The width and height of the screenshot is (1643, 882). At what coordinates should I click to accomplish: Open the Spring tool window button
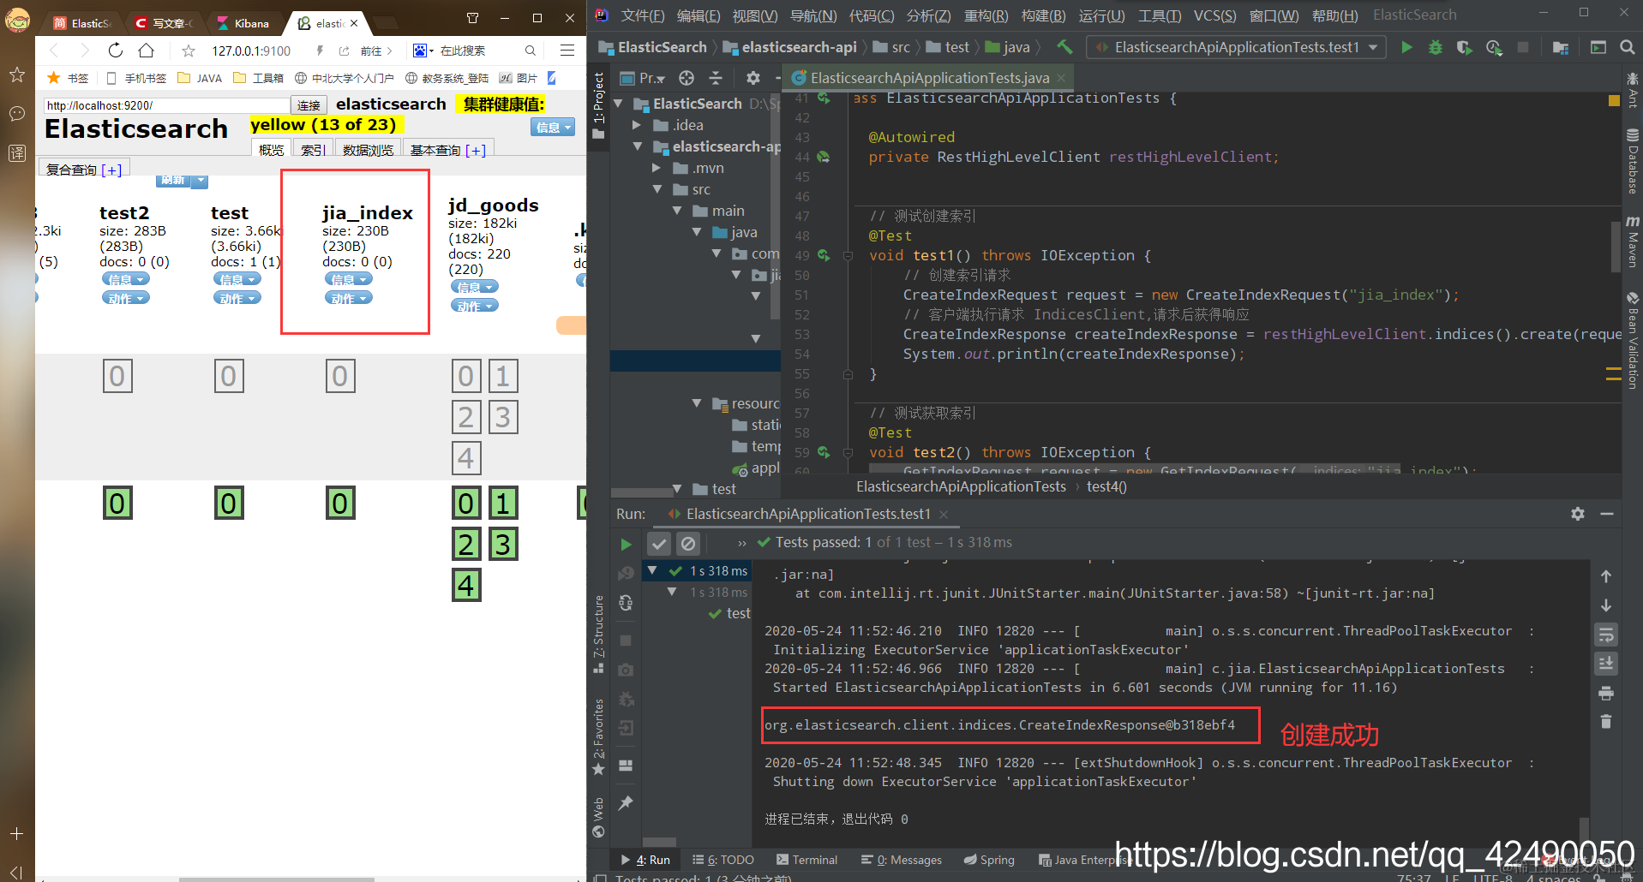coord(989,860)
